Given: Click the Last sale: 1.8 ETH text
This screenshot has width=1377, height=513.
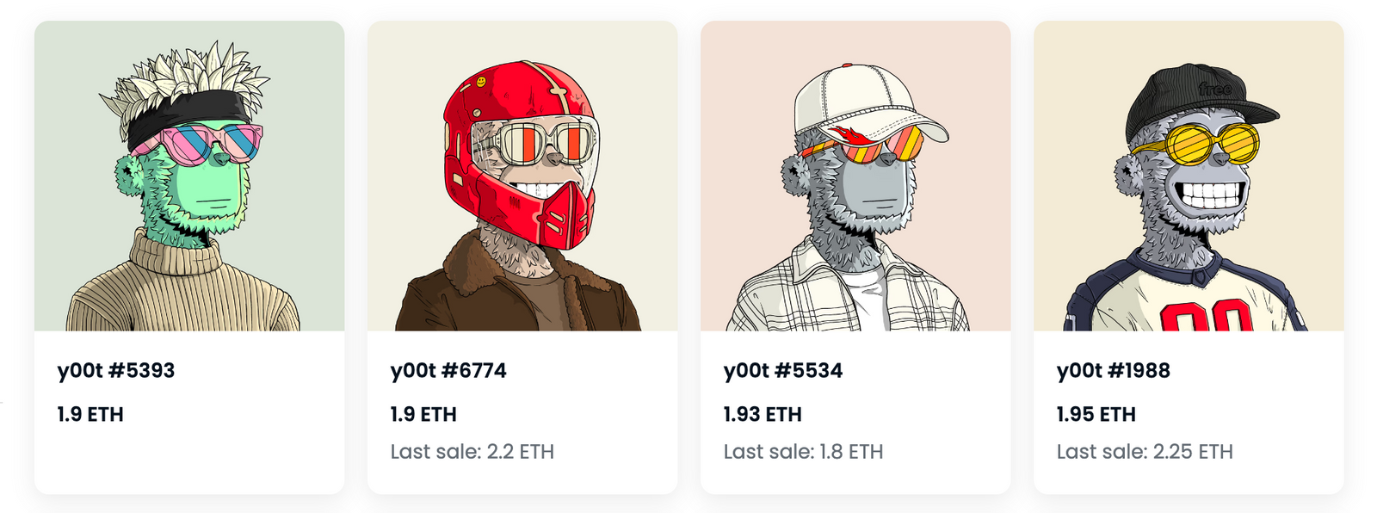Looking at the screenshot, I should point(803,451).
